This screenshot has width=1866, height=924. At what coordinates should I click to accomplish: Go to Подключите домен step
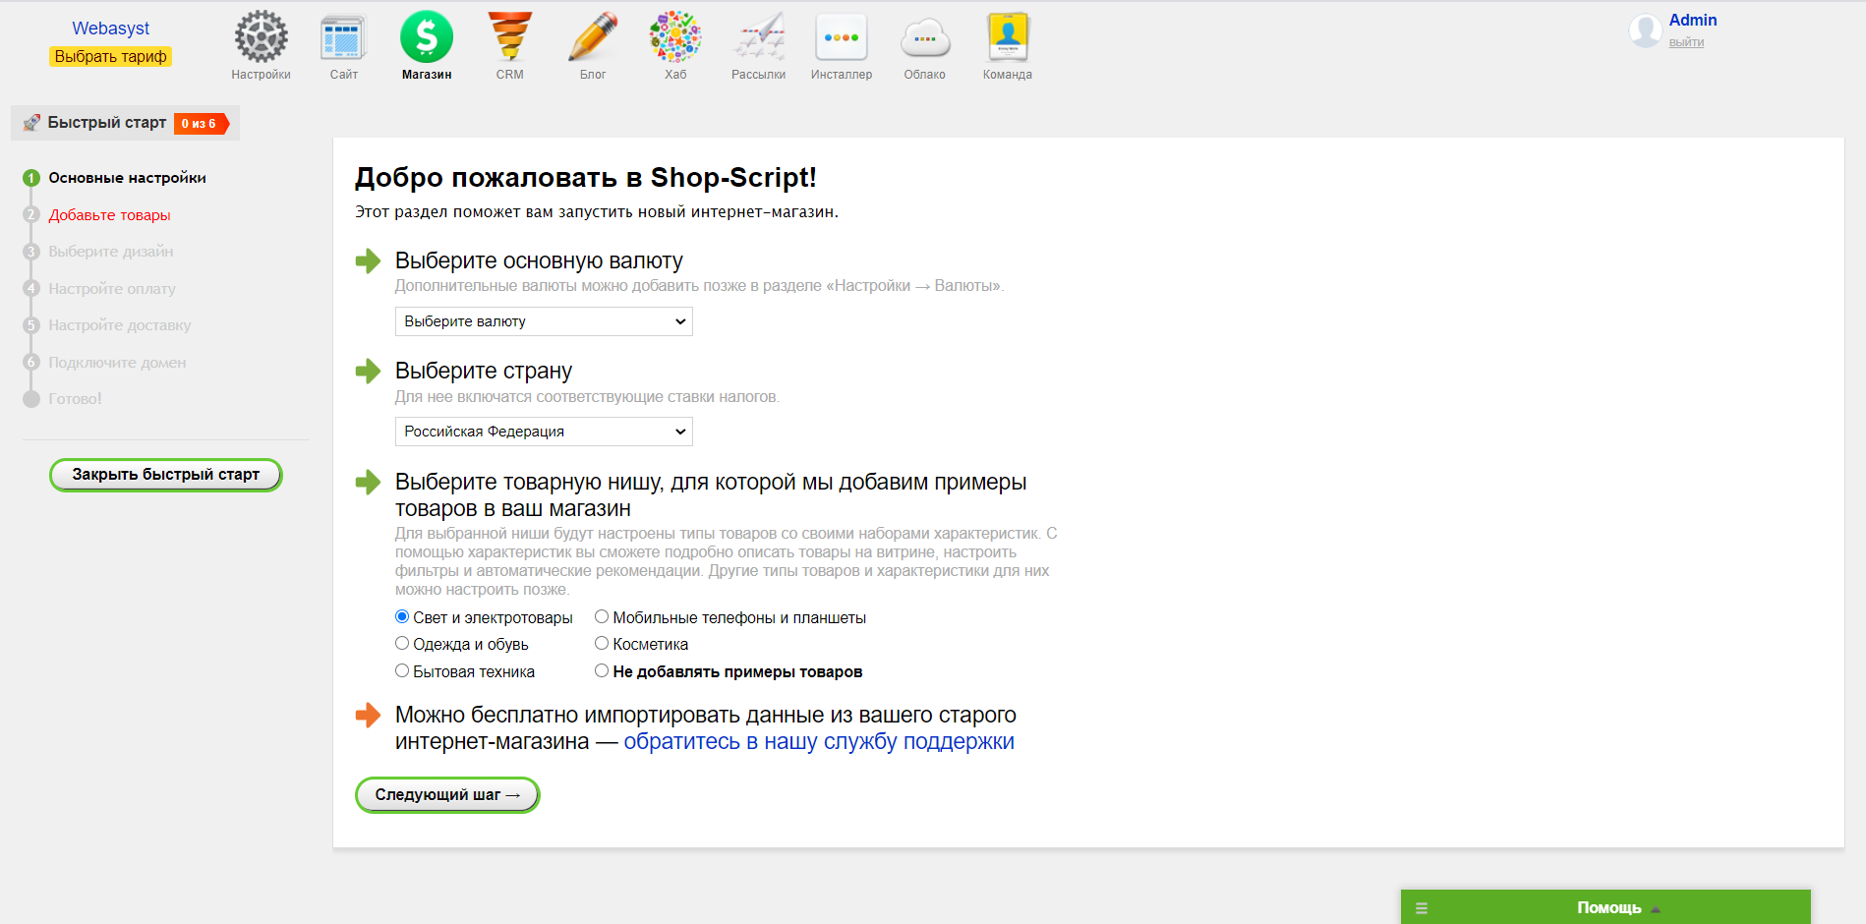click(117, 362)
